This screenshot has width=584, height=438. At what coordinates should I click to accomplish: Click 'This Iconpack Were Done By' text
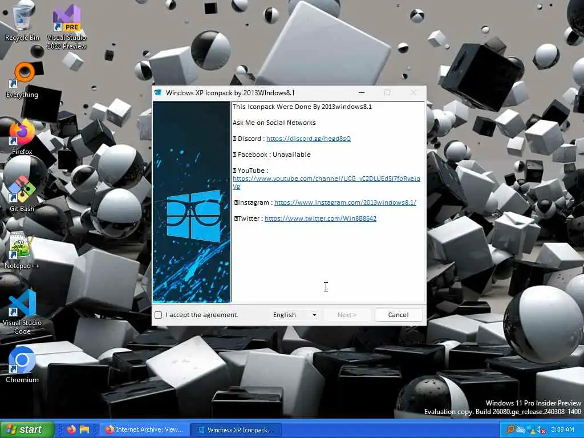pyautogui.click(x=302, y=107)
